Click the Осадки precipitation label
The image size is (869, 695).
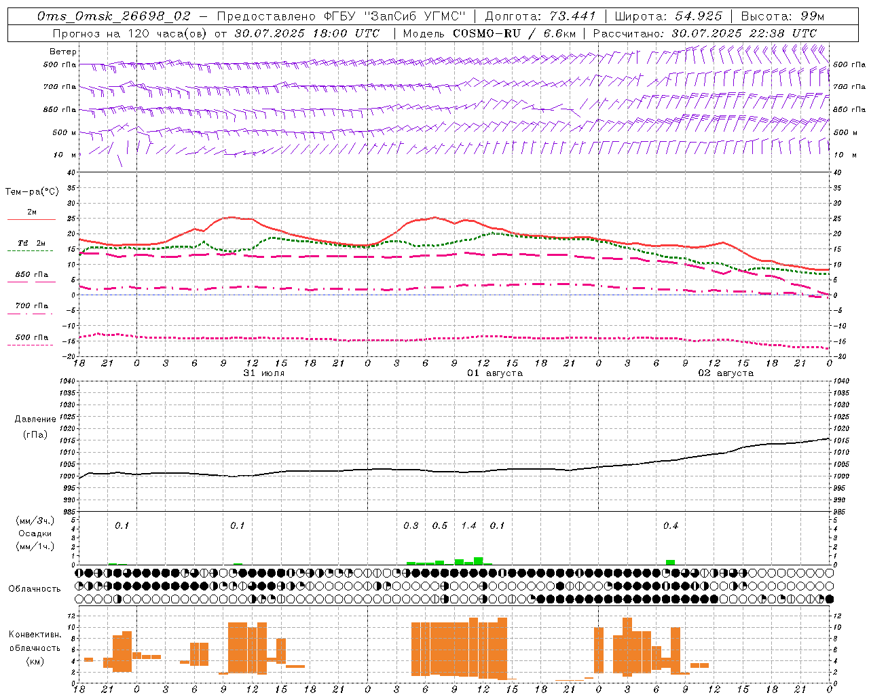click(x=35, y=533)
